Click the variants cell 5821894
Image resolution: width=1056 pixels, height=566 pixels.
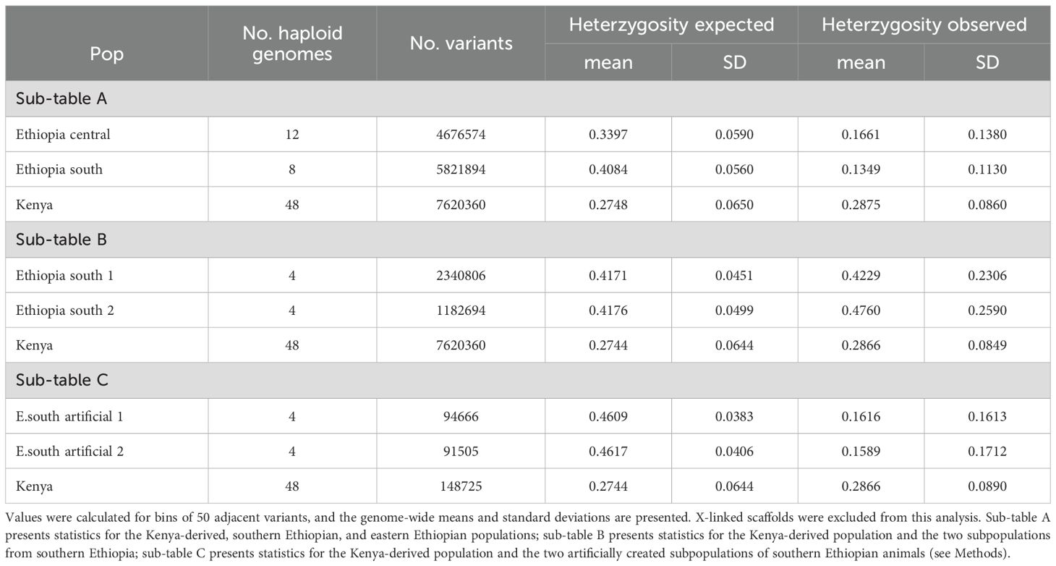[x=461, y=169]
